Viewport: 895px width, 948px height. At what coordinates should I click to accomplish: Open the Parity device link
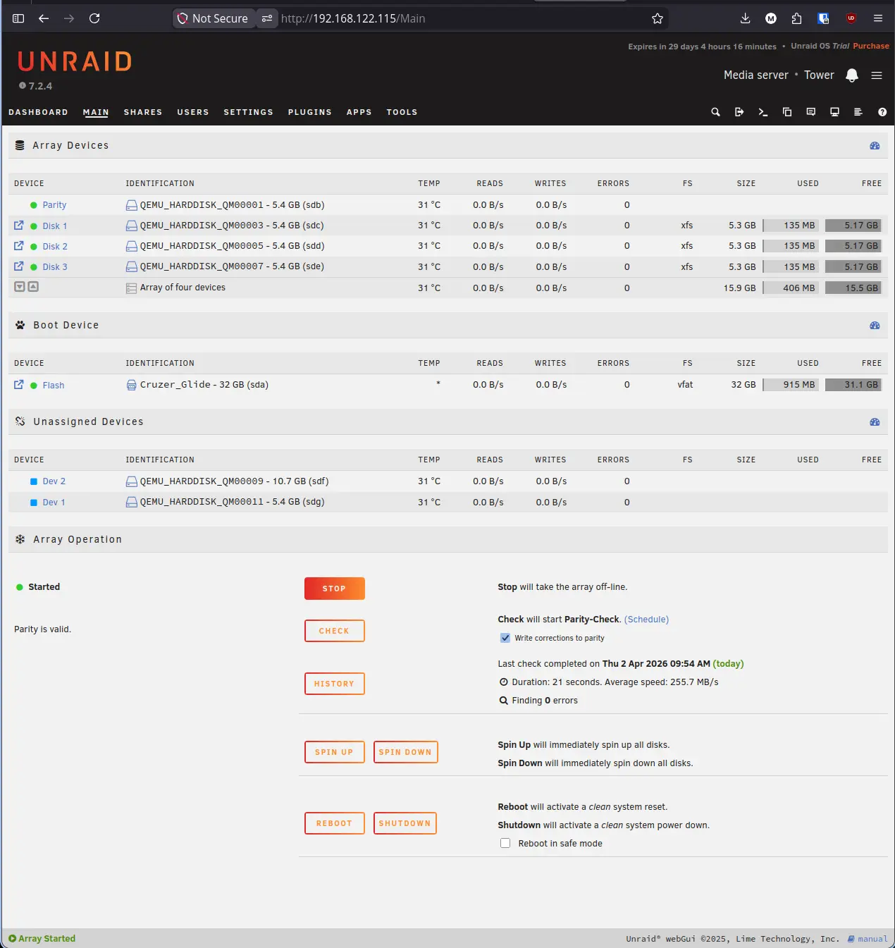click(54, 205)
